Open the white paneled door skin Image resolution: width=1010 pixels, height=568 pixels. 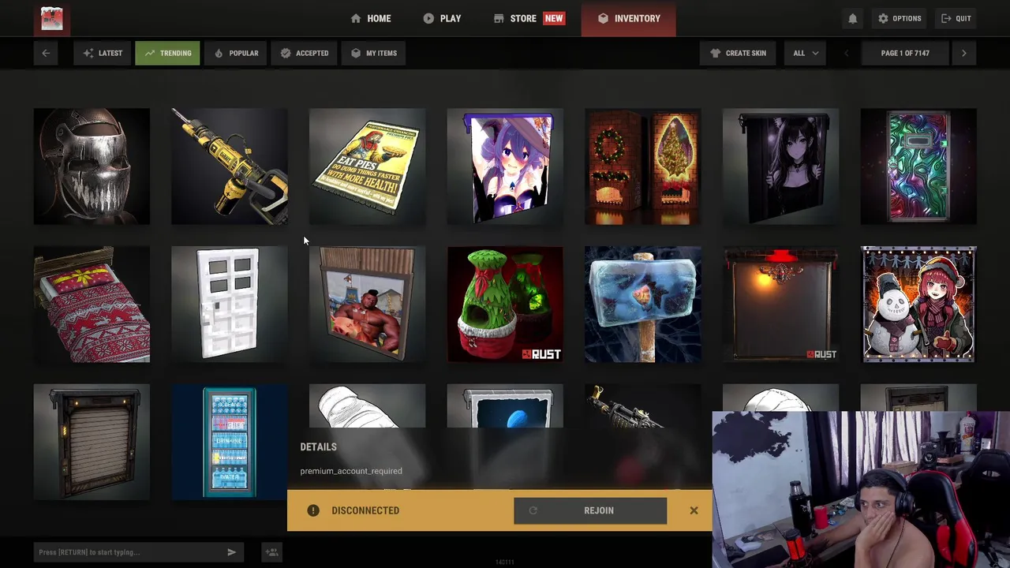point(230,305)
